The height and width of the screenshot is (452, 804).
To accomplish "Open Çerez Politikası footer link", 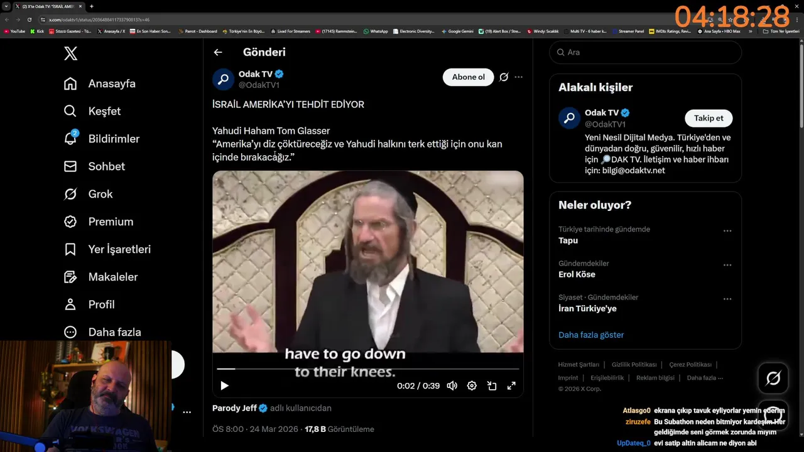I will [x=690, y=365].
